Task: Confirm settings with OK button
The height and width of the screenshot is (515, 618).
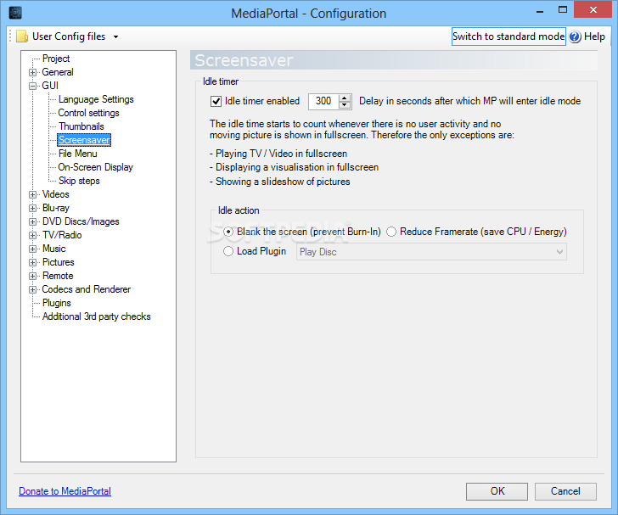Action: point(497,491)
